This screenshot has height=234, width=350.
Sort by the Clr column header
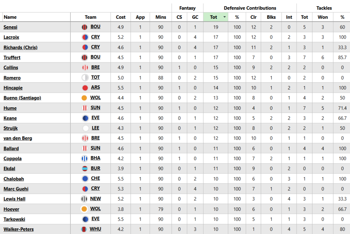coord(253,17)
